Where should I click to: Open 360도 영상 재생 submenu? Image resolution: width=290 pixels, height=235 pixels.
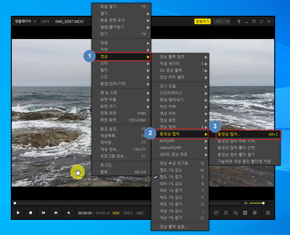(x=180, y=154)
